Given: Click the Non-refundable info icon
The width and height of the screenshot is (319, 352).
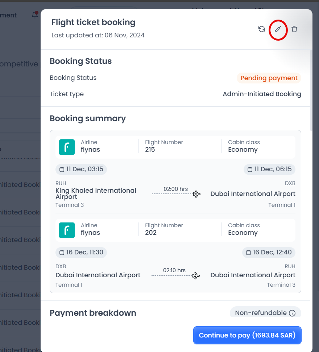Looking at the screenshot, I should (292, 313).
